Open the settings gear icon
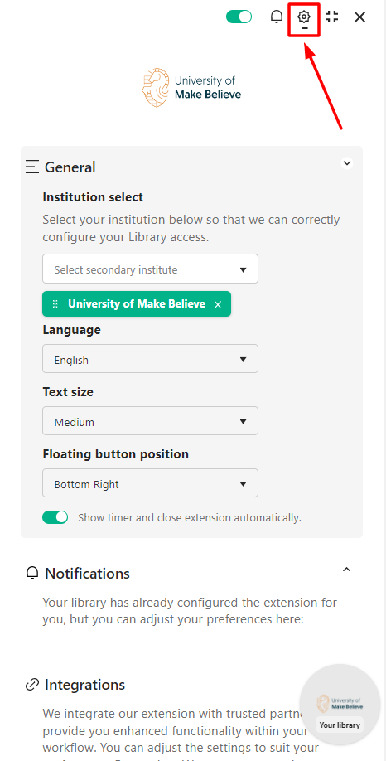The image size is (386, 761). pyautogui.click(x=304, y=17)
